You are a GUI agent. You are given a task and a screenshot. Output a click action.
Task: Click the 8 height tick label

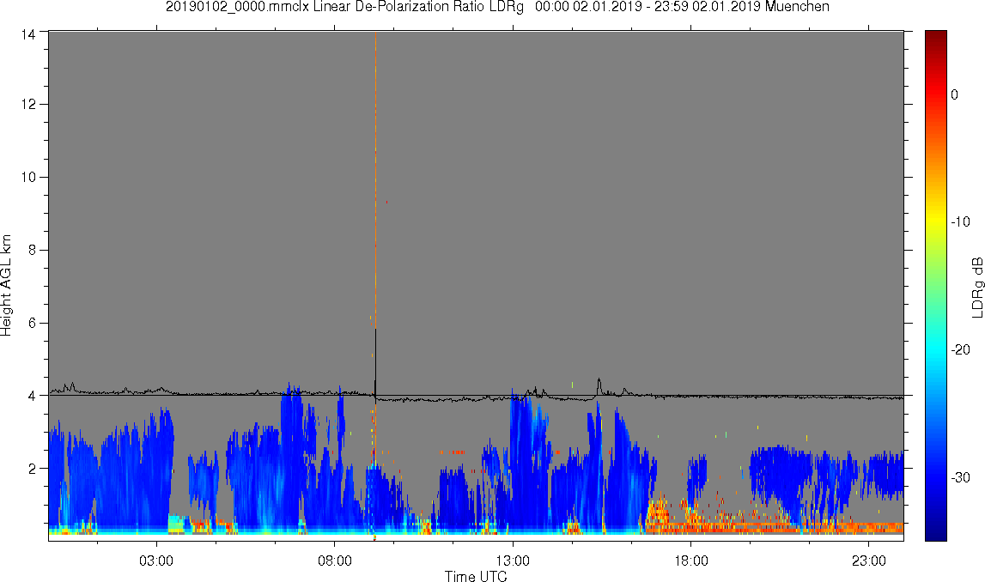coord(32,250)
